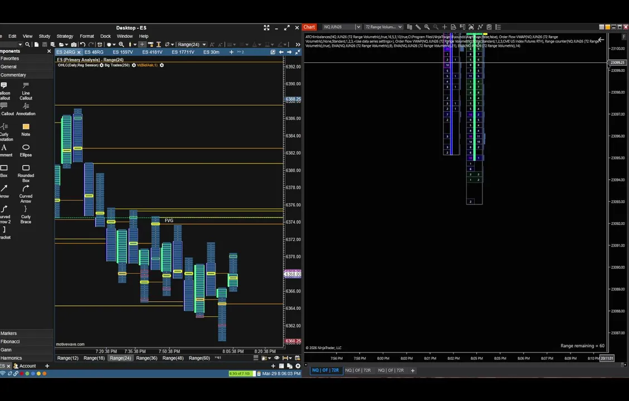Pop out the chart tab panel

(x=273, y=52)
